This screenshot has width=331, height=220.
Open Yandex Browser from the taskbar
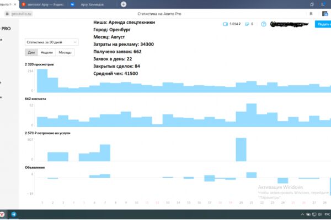pyautogui.click(x=2, y=215)
